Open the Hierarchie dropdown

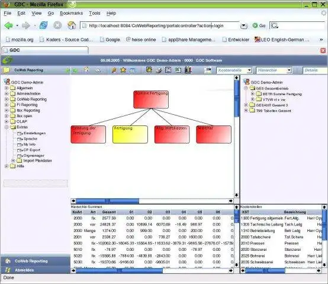pos(274,70)
